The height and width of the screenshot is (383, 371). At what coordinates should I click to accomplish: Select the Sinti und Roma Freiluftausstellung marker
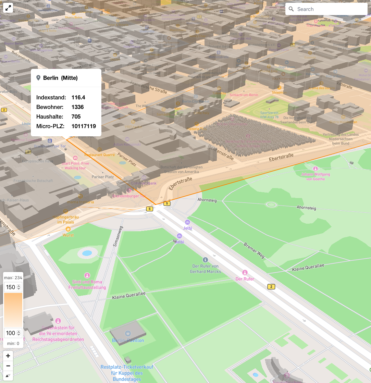point(87,275)
